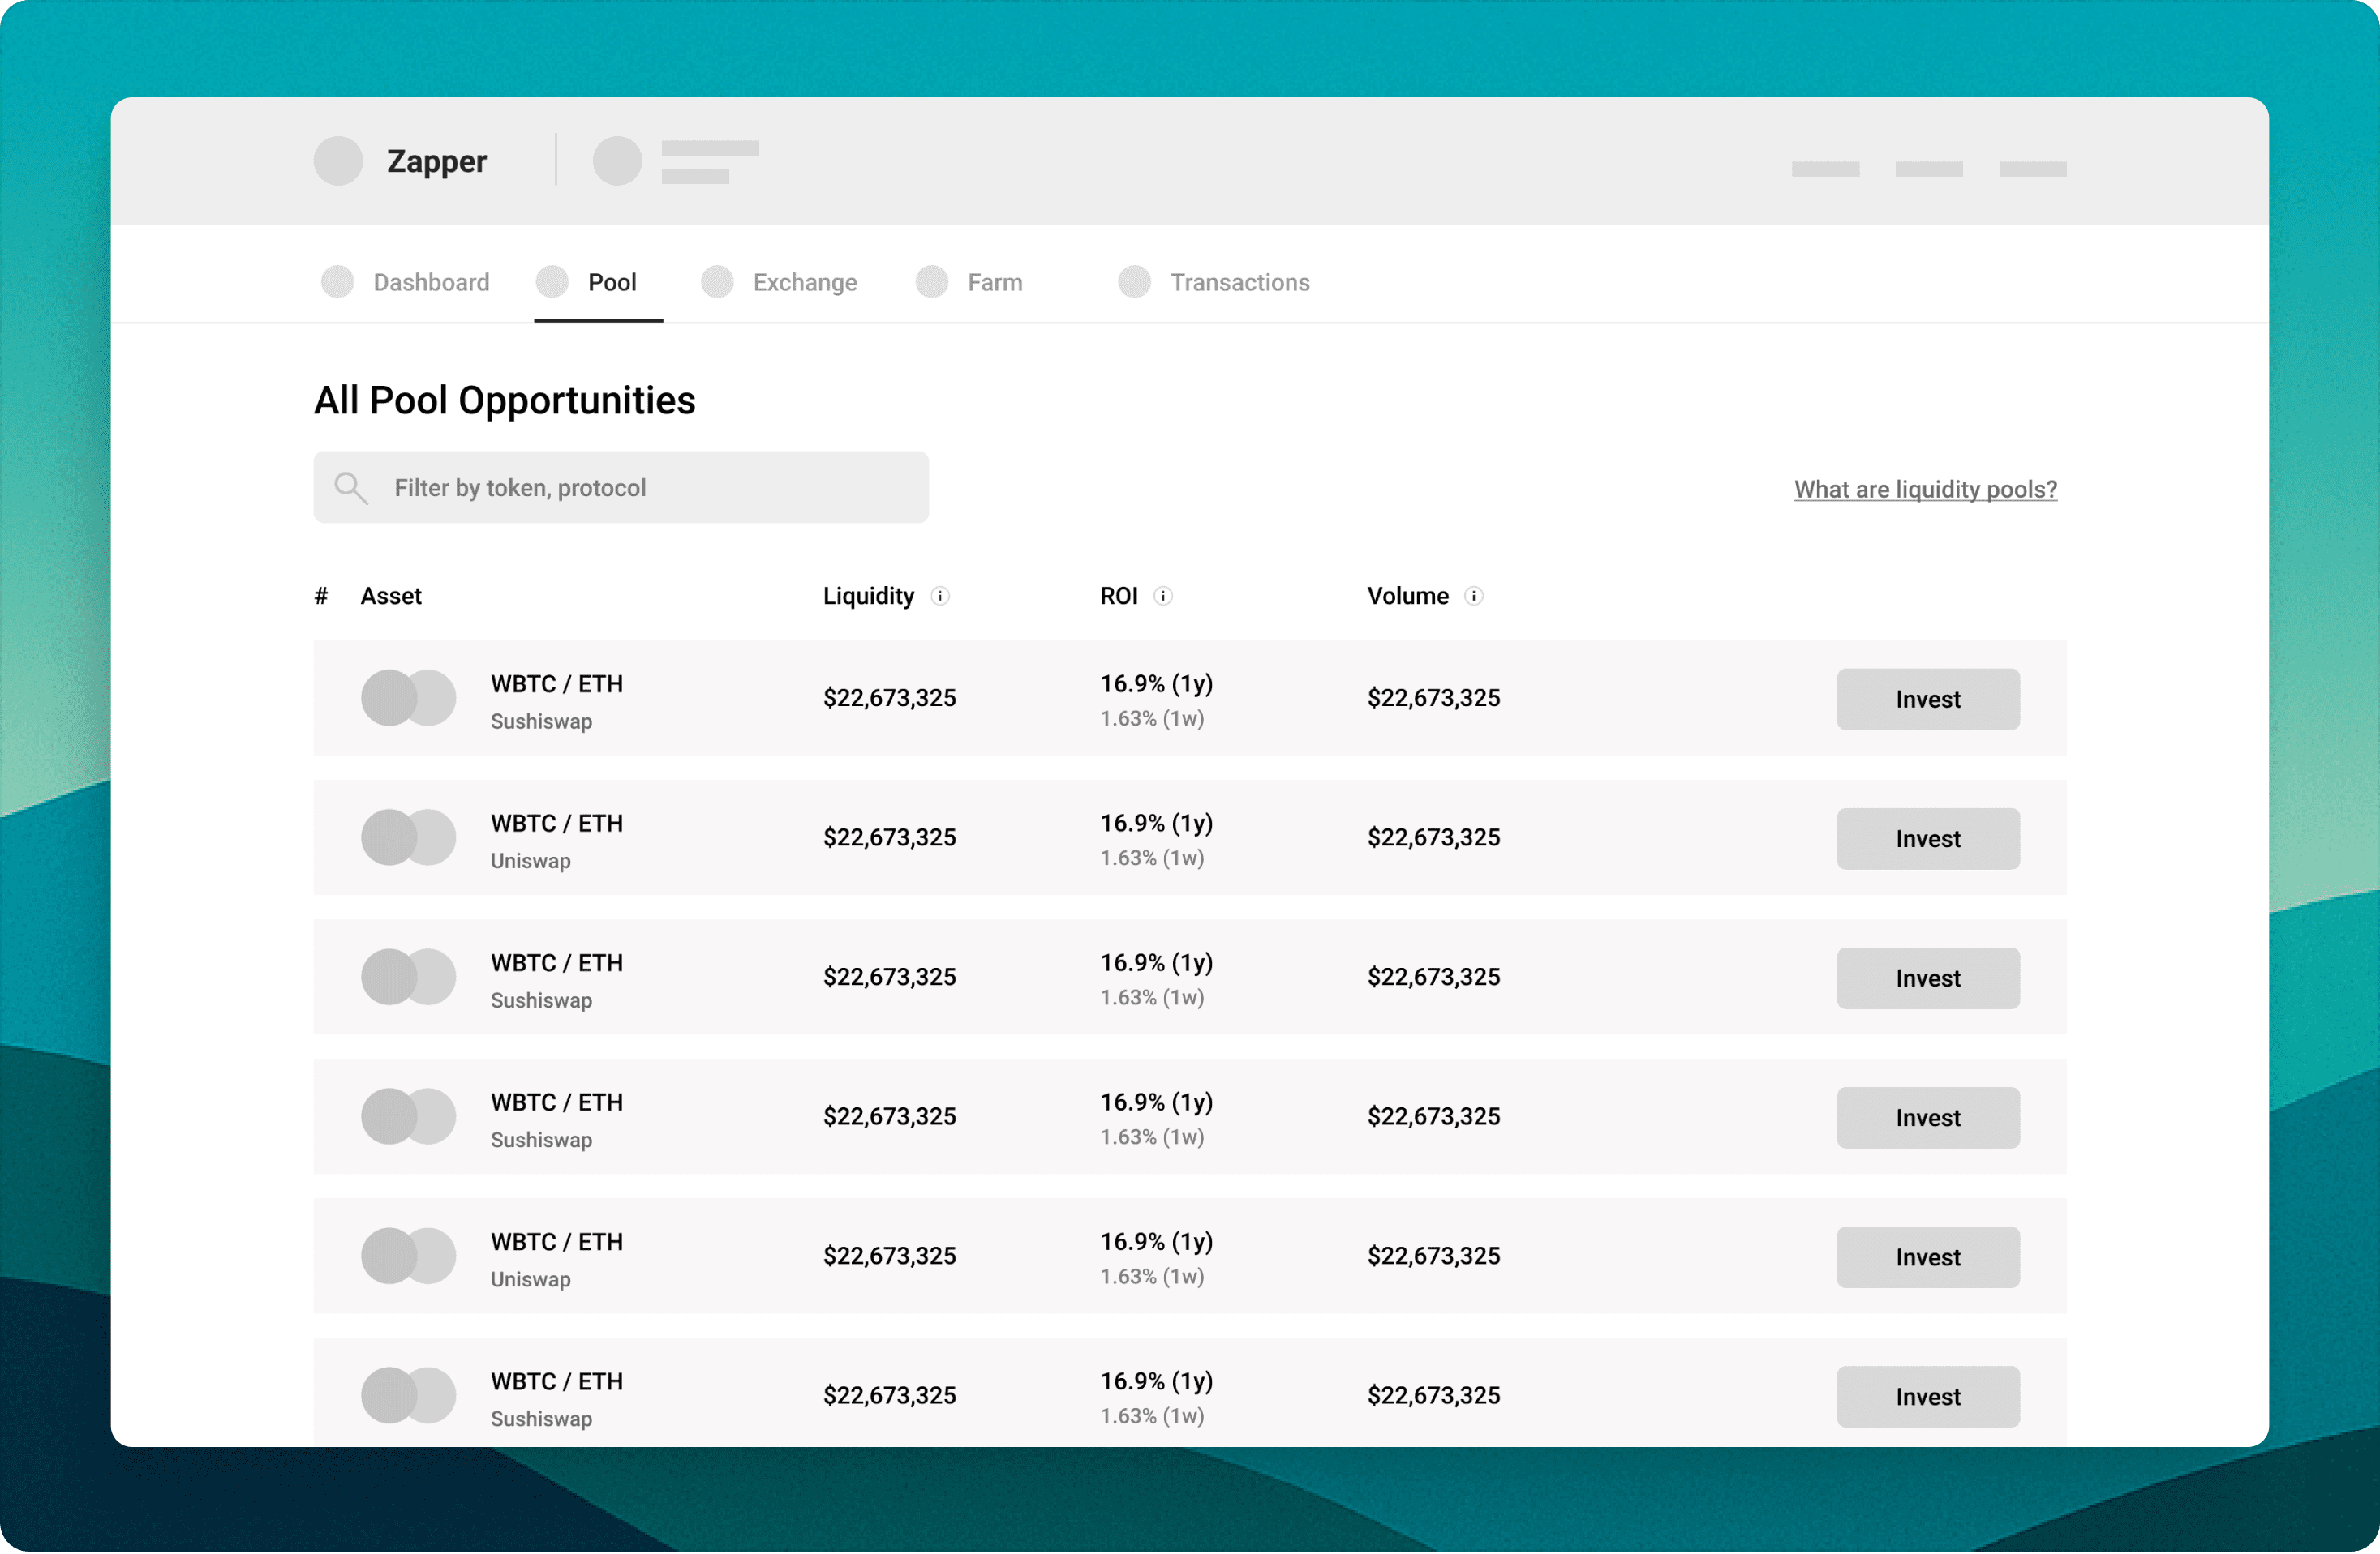Click the Zapper logo circle
Image resolution: width=2380 pixels, height=1554 pixels.
(338, 161)
